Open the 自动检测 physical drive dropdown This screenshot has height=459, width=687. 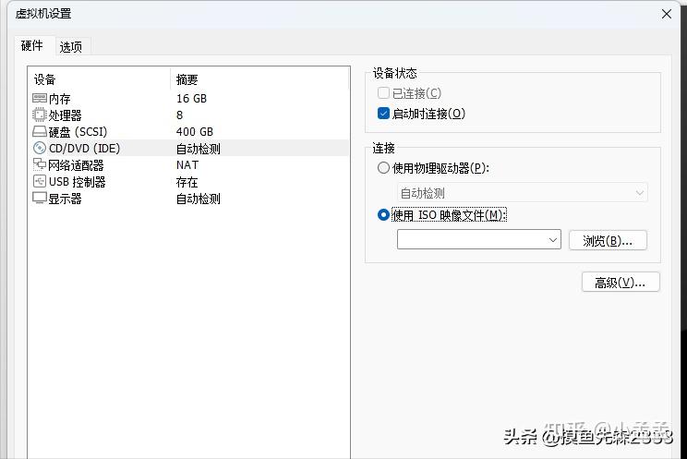pyautogui.click(x=523, y=193)
